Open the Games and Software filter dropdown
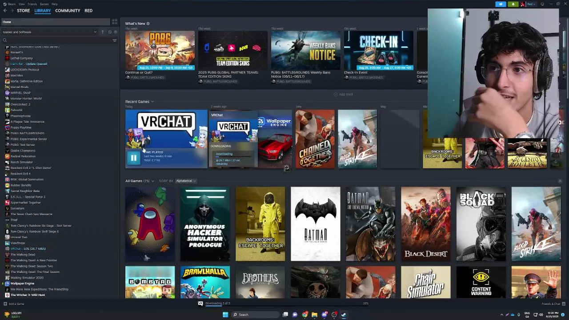The width and height of the screenshot is (569, 320). (x=49, y=32)
